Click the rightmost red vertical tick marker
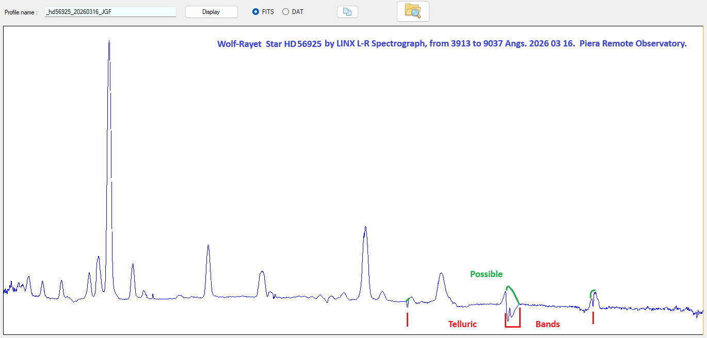 tap(593, 318)
